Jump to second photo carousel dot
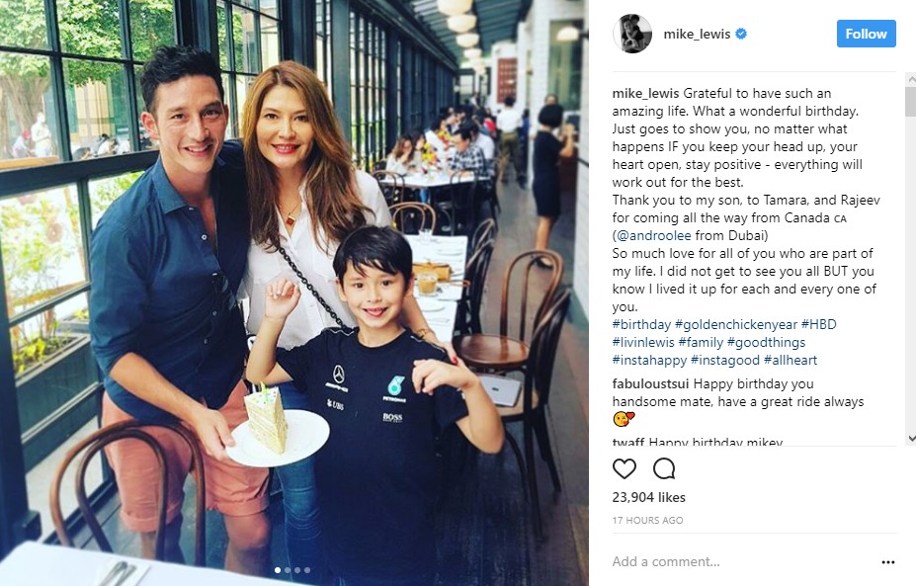The image size is (916, 586). click(x=288, y=570)
